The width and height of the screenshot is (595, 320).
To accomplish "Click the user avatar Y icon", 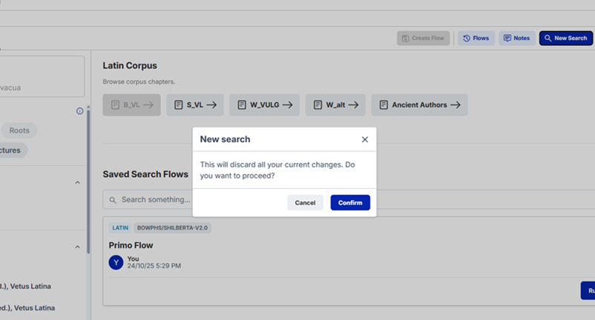I will point(116,262).
